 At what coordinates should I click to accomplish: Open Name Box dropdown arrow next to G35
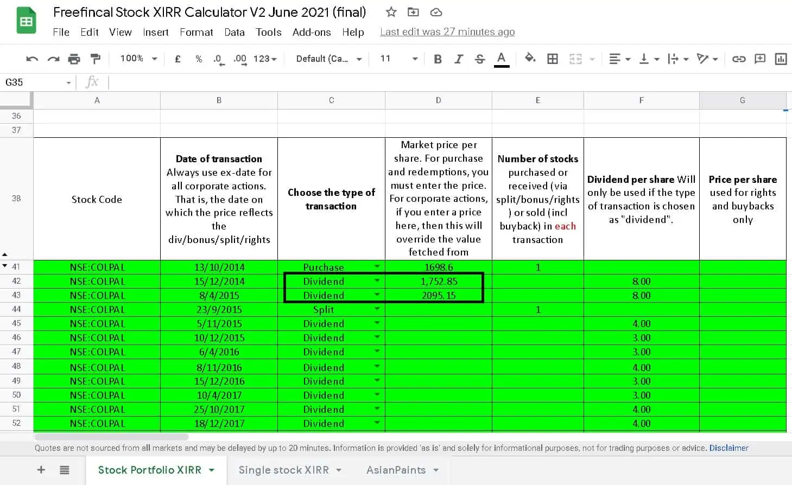68,83
